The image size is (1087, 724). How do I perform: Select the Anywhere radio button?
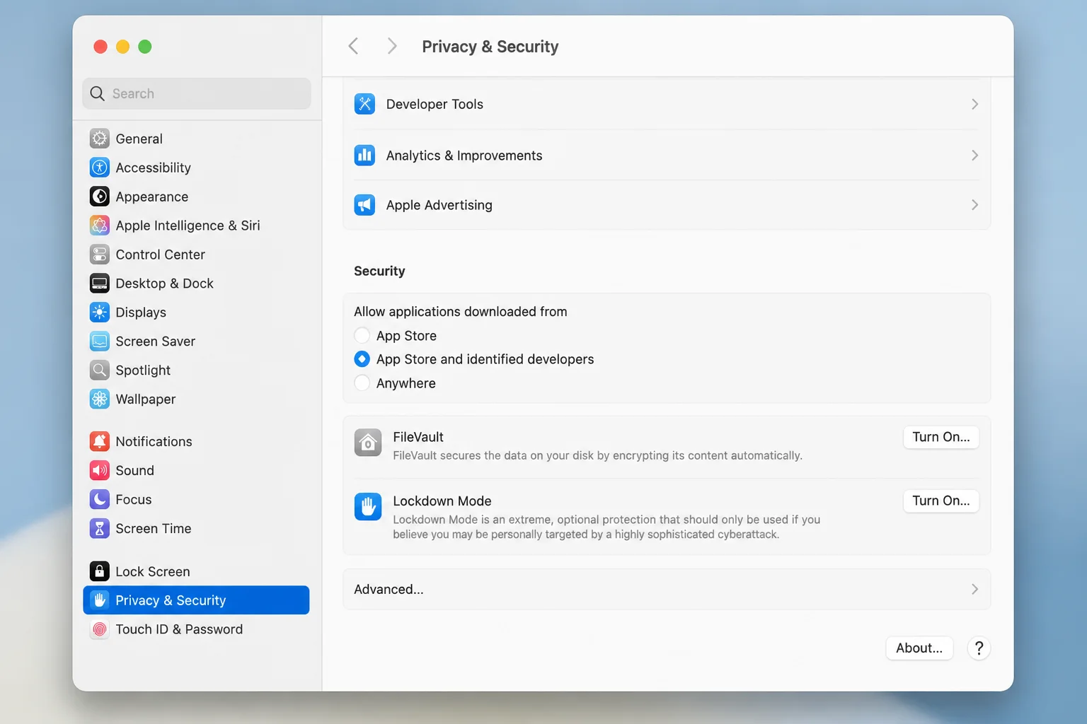(362, 383)
